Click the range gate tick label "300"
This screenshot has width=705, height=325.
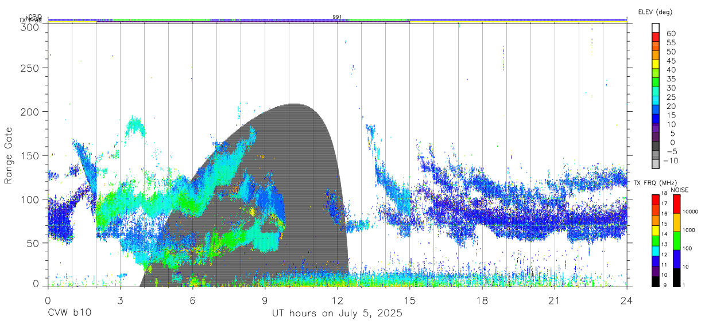(x=29, y=27)
